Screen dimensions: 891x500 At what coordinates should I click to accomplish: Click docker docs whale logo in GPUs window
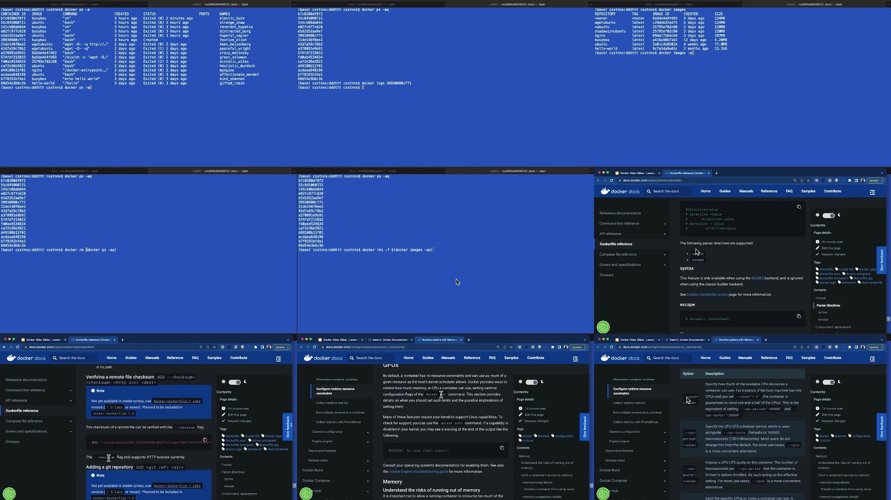[308, 358]
